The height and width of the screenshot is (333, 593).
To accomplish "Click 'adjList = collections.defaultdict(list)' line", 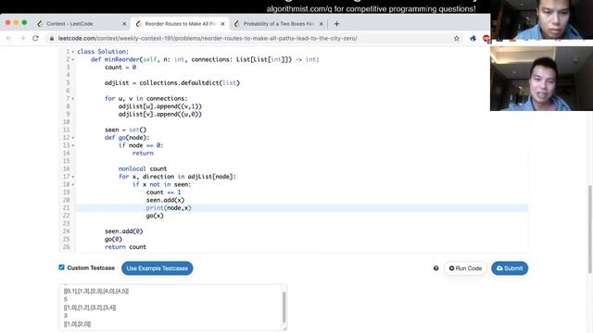I will click(172, 83).
